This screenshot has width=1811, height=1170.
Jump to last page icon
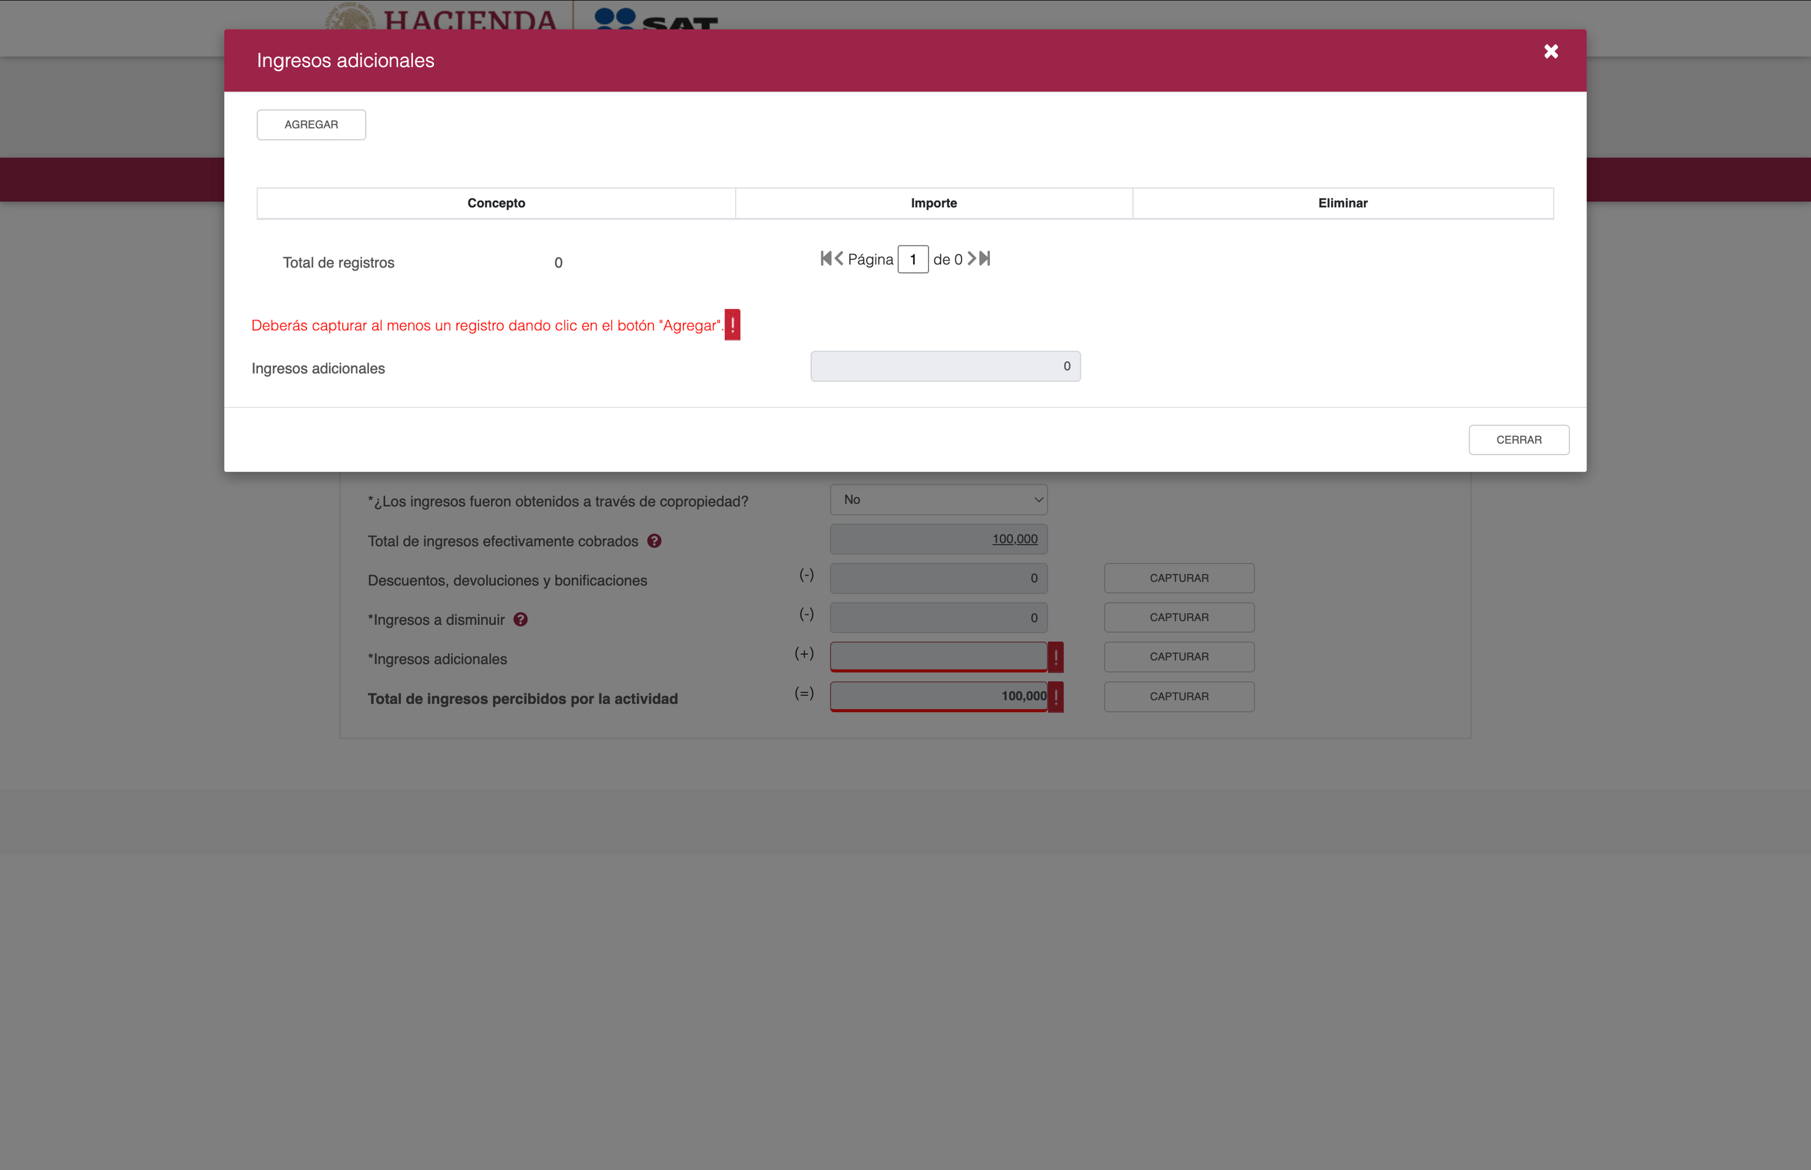pyautogui.click(x=985, y=258)
